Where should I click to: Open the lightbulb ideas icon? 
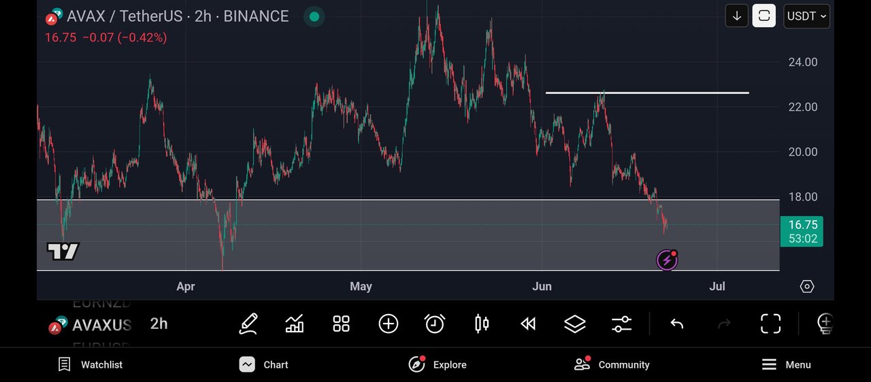pos(825,324)
